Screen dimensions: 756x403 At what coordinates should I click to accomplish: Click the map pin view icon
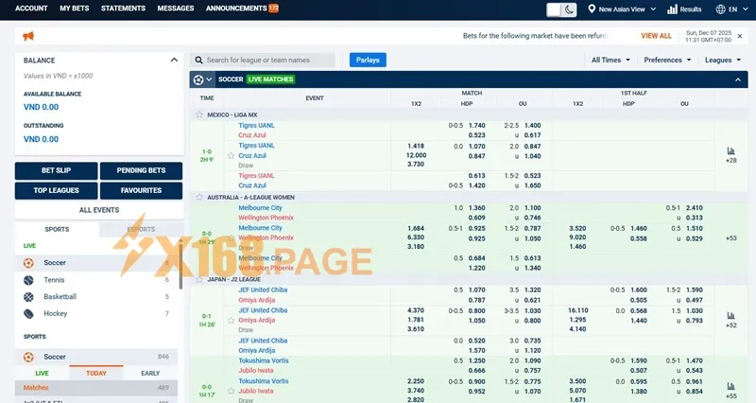coord(592,9)
